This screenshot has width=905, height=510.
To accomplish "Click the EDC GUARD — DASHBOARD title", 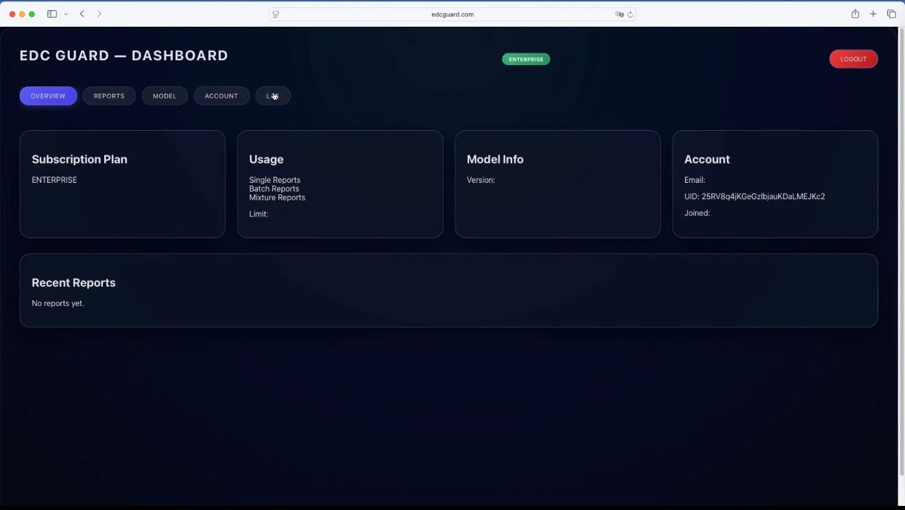I will point(124,55).
